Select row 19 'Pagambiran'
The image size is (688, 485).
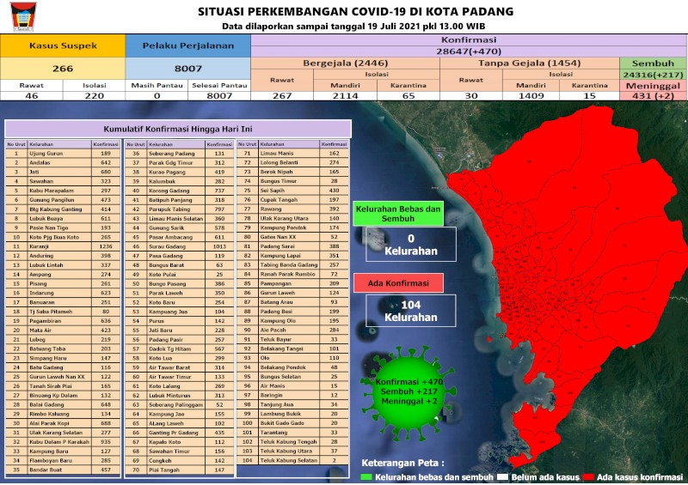[x=63, y=321]
